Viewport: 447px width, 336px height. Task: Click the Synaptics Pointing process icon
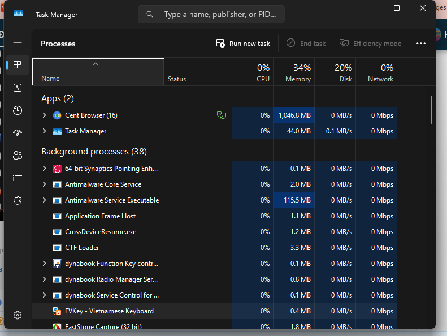(x=57, y=169)
